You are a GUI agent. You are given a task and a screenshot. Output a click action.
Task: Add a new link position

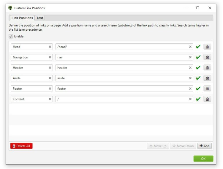click(x=204, y=146)
